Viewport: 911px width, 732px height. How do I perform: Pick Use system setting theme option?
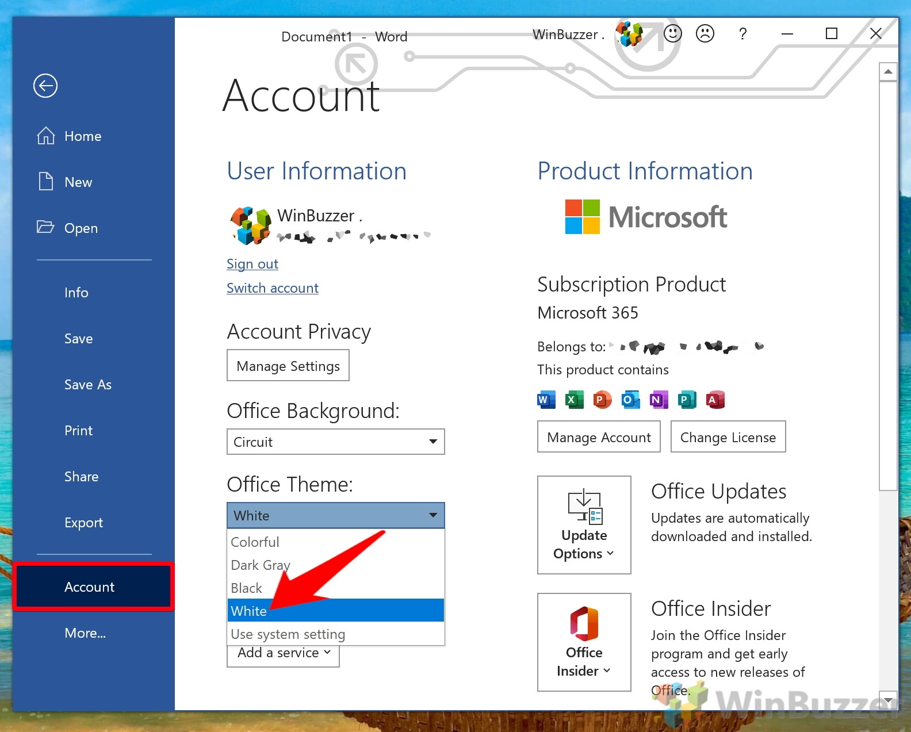pos(336,634)
